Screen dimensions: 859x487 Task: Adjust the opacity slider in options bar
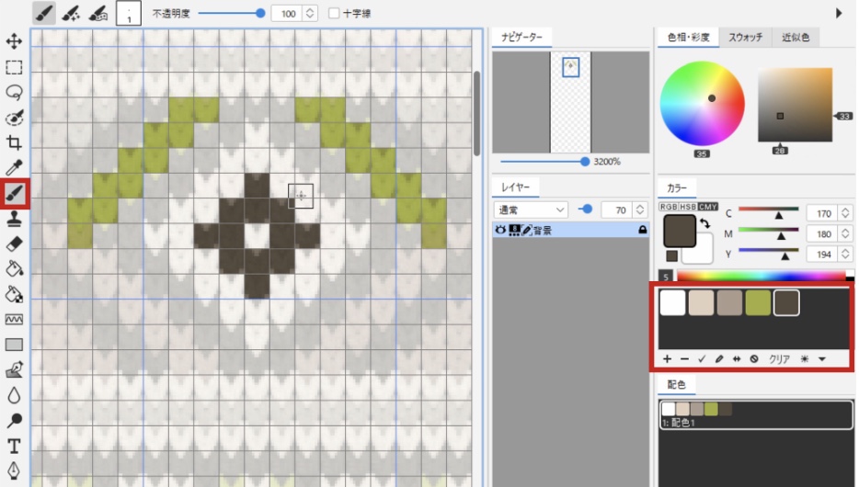point(231,13)
